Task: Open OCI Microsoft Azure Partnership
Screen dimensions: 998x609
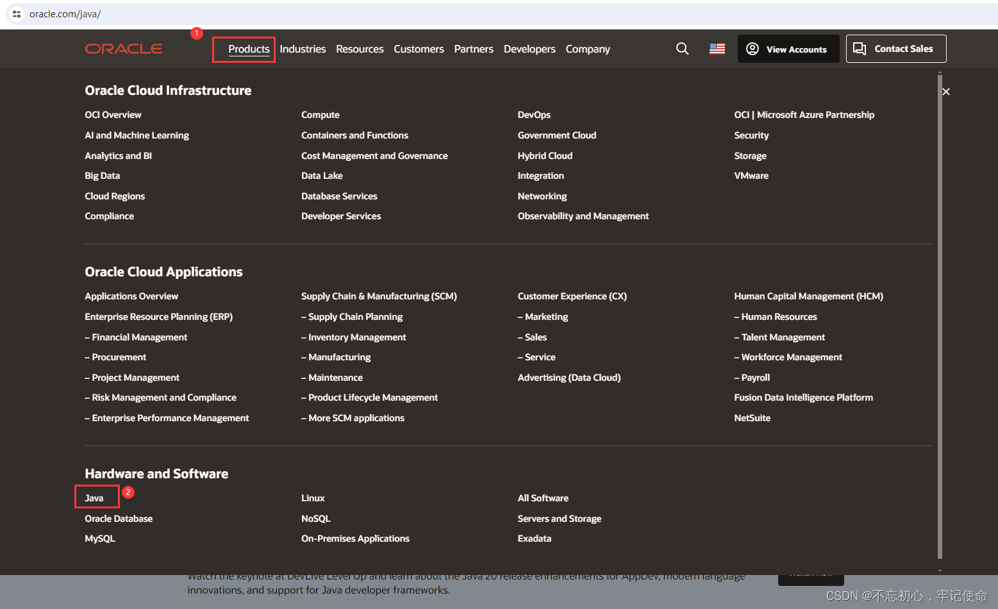Action: coord(804,115)
